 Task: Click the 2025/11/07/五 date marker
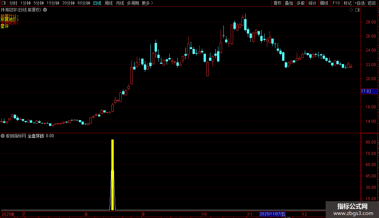click(272, 214)
